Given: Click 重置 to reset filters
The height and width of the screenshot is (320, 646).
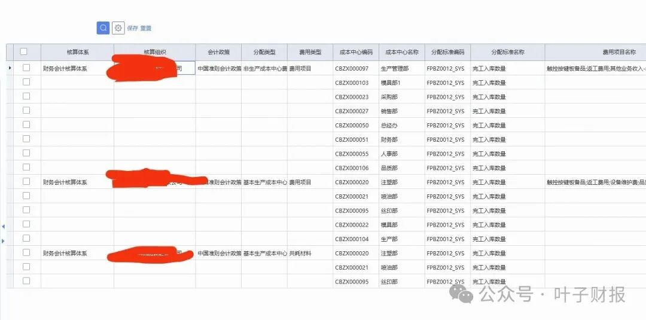Looking at the screenshot, I should [x=146, y=28].
